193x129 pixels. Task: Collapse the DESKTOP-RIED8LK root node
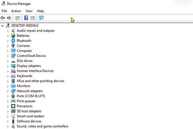point(3,26)
